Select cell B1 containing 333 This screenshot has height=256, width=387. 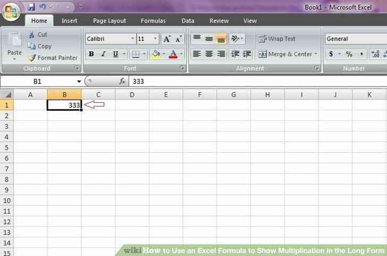[x=64, y=105]
